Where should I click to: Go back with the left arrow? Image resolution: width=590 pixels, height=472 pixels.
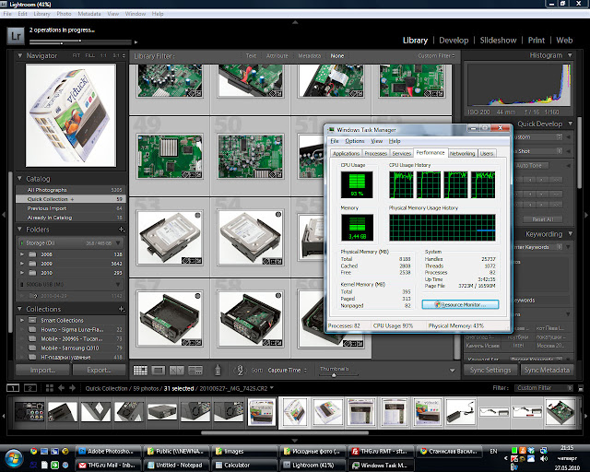click(62, 388)
